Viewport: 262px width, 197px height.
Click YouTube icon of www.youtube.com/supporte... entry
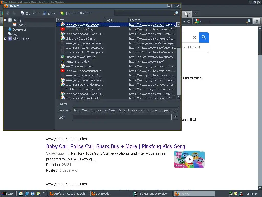point(63,71)
